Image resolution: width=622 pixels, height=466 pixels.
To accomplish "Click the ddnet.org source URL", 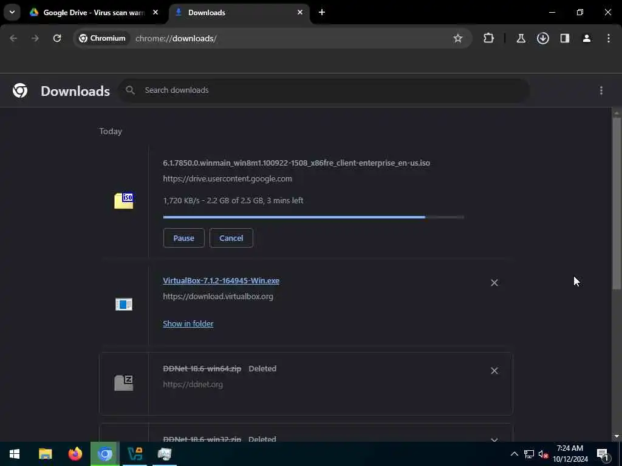I will (x=193, y=384).
